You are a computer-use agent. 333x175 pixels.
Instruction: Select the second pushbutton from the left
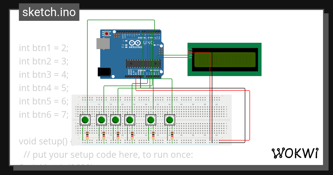tap(102, 120)
